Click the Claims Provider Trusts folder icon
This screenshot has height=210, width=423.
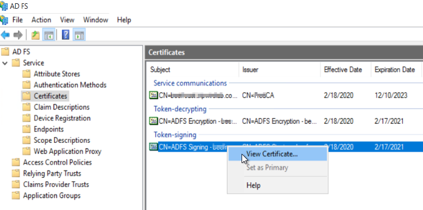(x=16, y=184)
